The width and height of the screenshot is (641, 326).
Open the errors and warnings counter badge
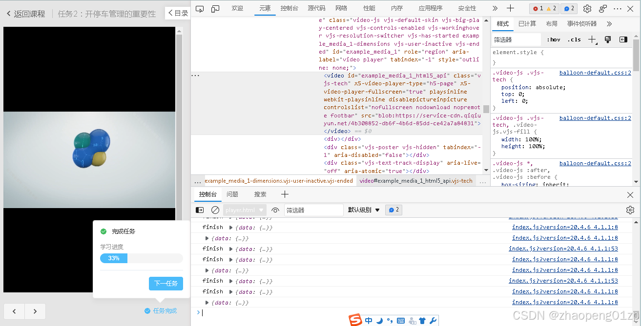544,8
